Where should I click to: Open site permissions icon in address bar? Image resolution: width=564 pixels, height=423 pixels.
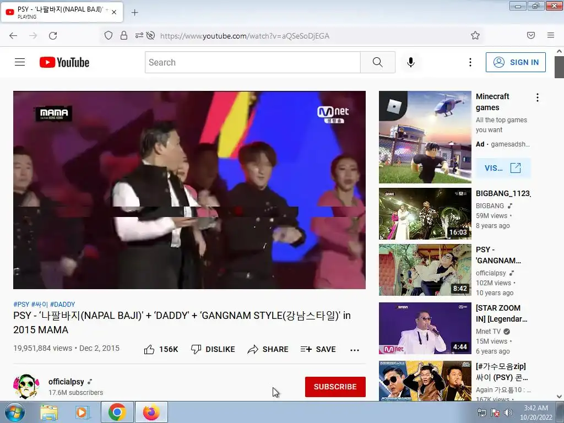coord(139,35)
